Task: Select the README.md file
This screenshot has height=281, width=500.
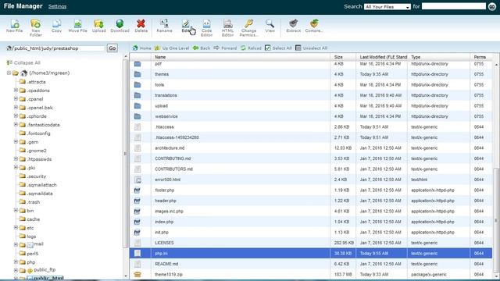Action: (311, 264)
